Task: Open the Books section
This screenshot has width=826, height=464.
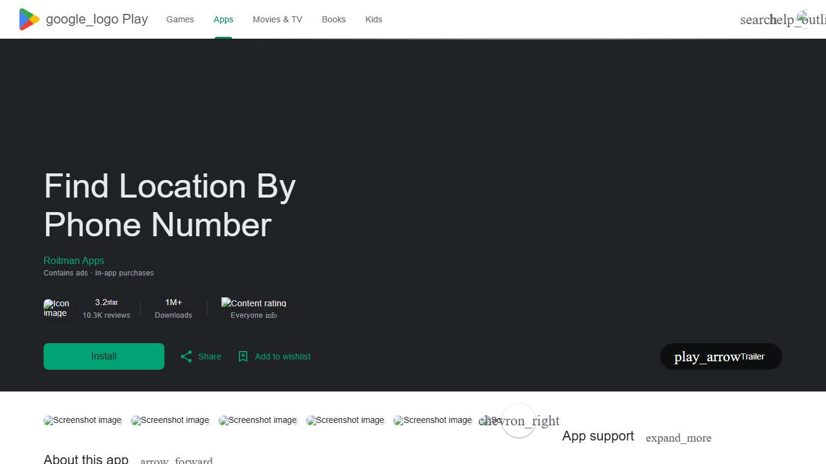Action: click(334, 19)
